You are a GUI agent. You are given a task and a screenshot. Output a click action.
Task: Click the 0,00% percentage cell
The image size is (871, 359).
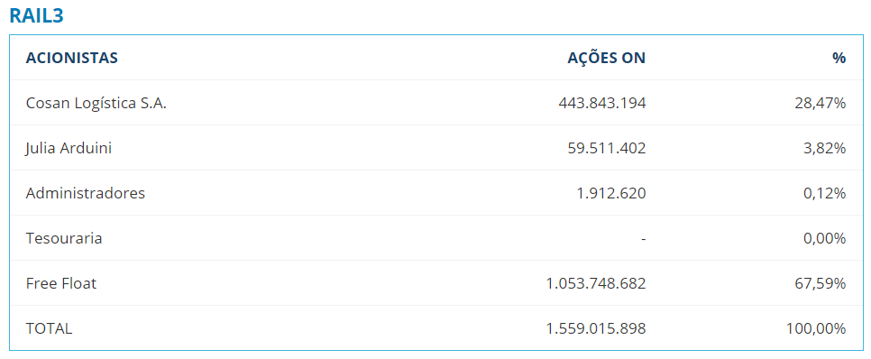(824, 238)
